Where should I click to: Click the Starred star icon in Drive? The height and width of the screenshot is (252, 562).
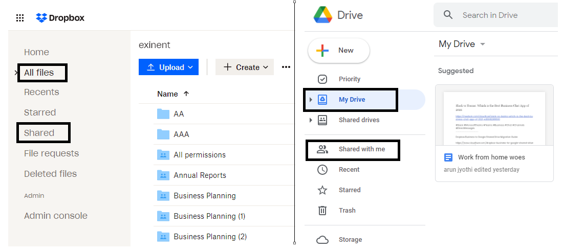[322, 190]
